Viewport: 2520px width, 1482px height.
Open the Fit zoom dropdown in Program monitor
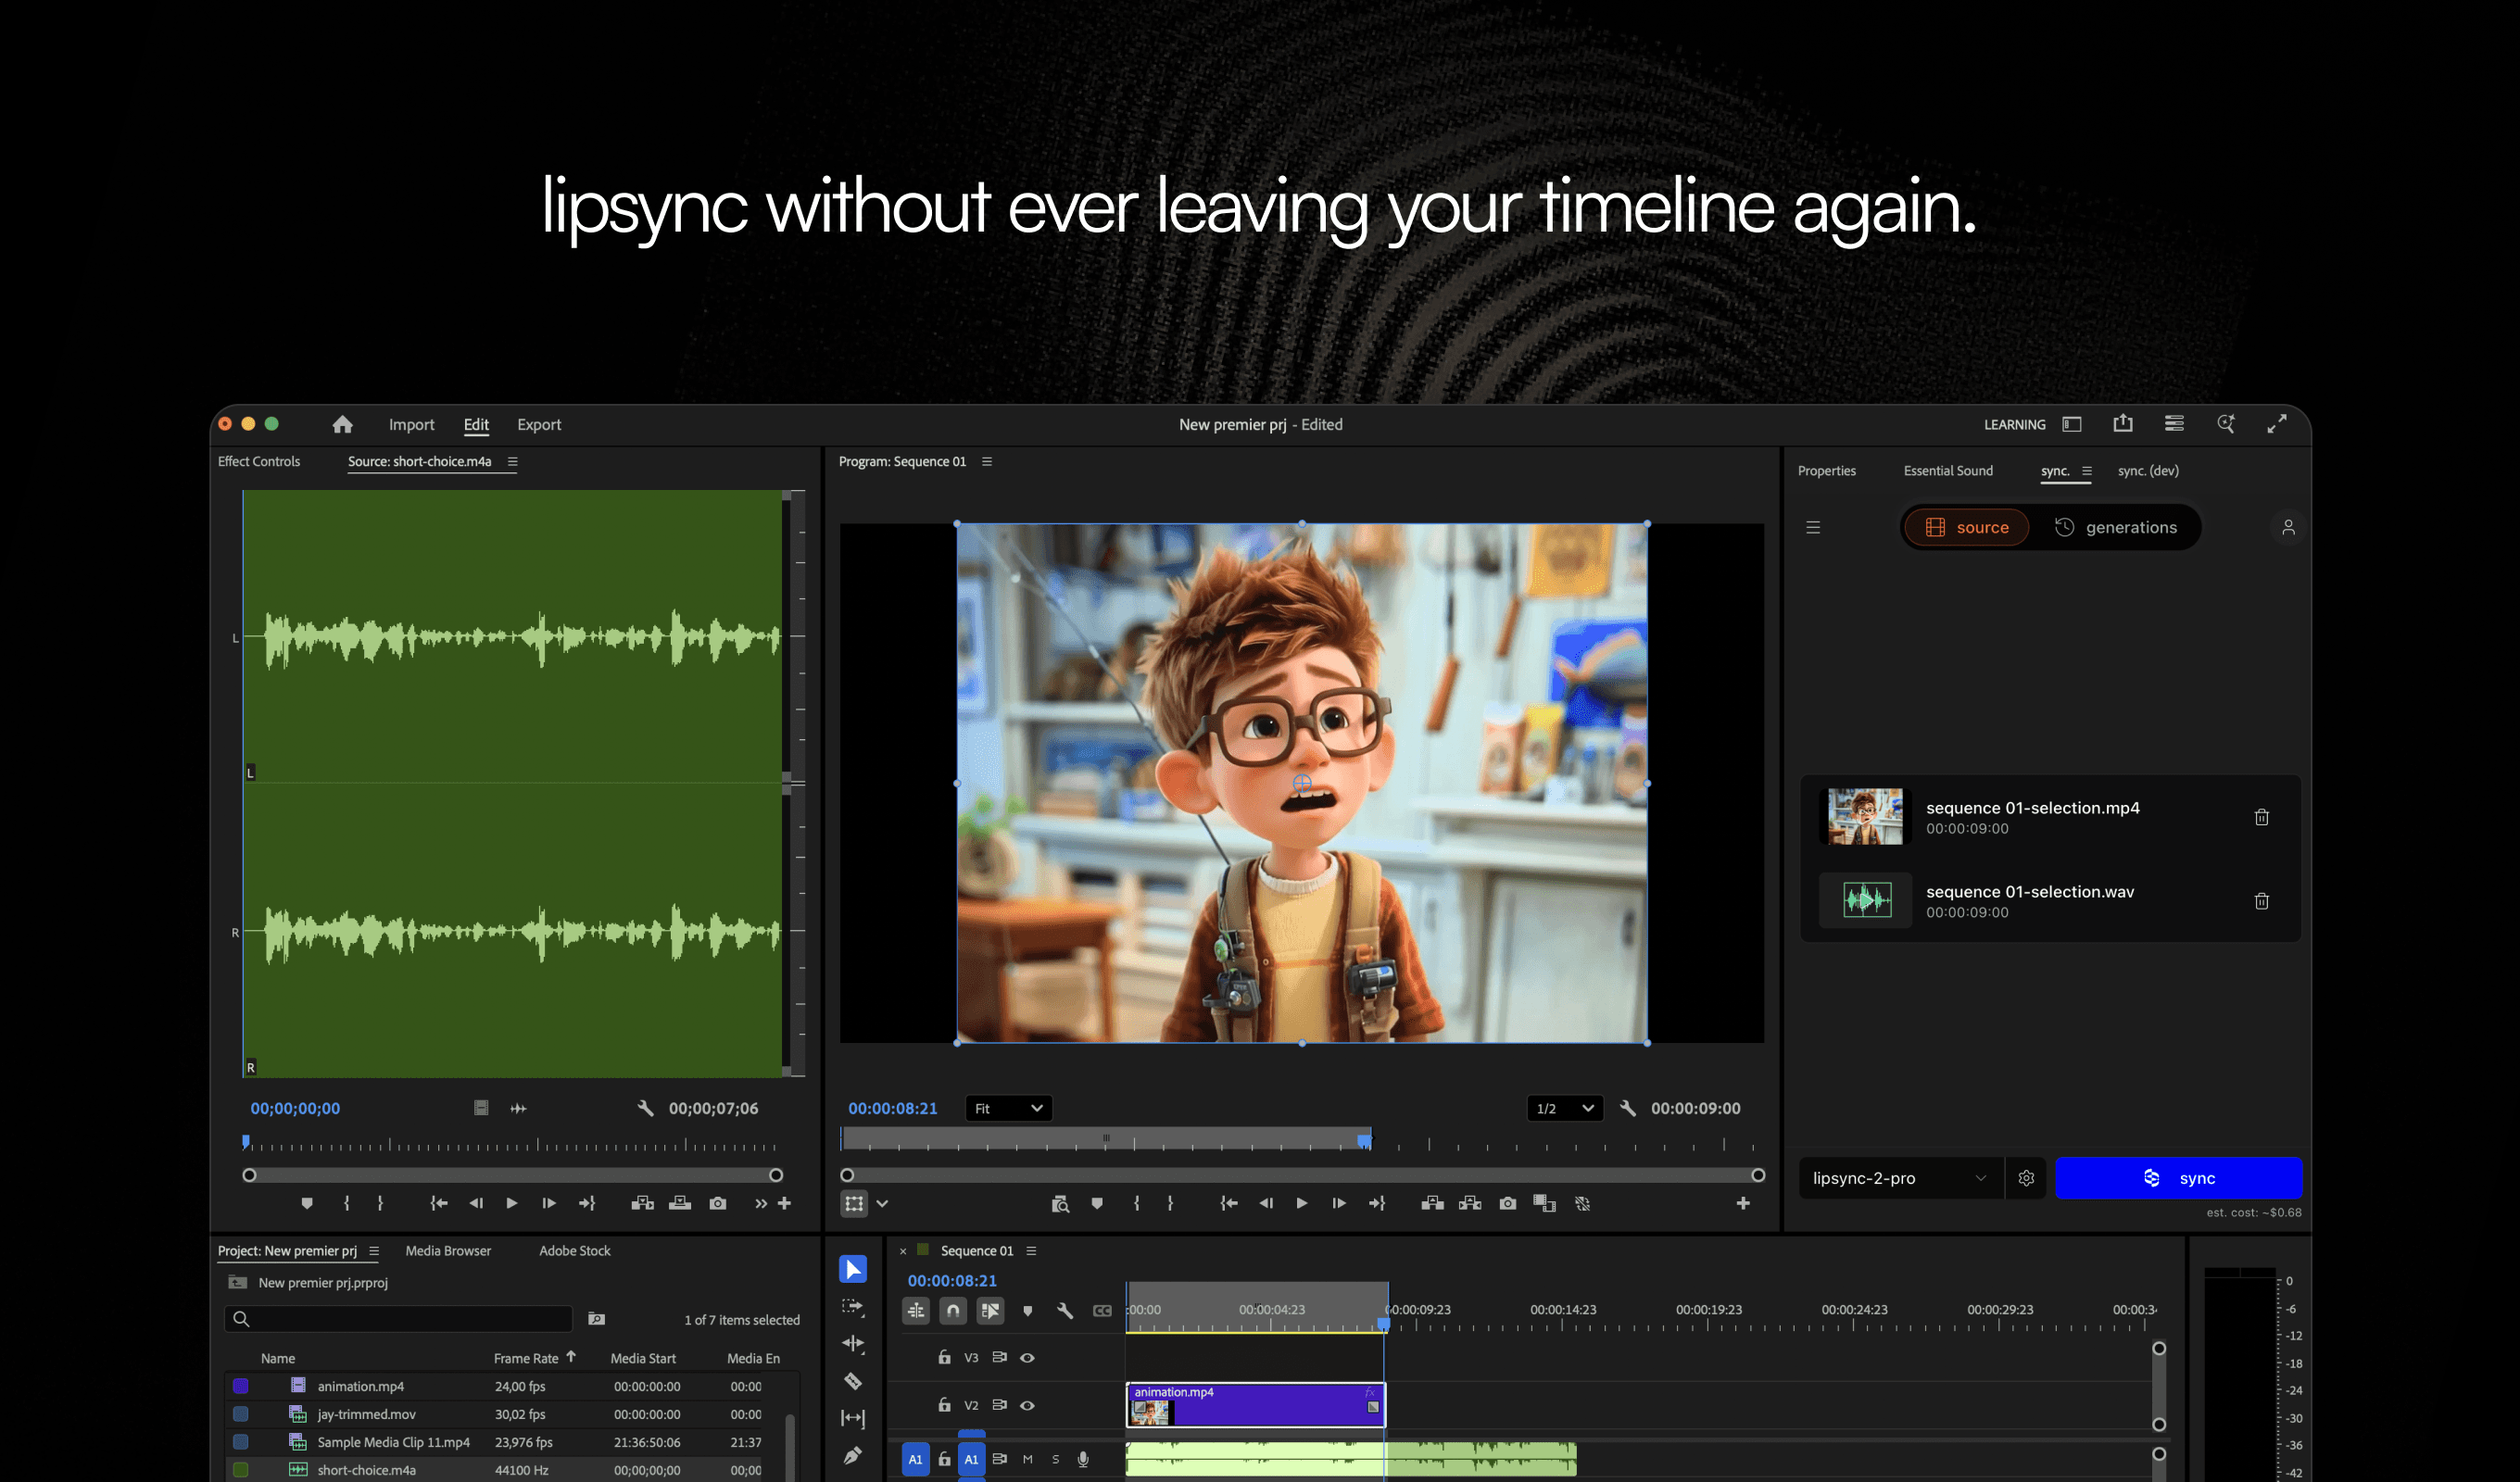(1008, 1108)
